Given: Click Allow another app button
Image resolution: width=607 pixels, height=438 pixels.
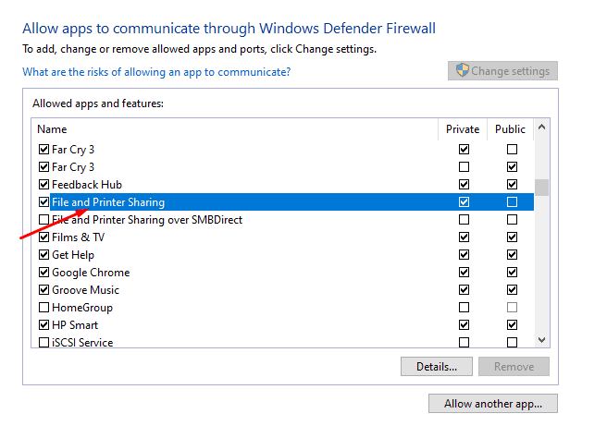Looking at the screenshot, I should click(x=493, y=403).
